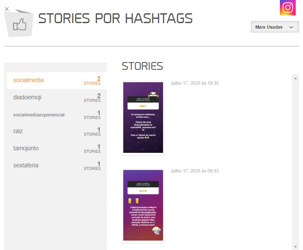The height and width of the screenshot is (250, 303).
Task: Select the diadoemoji hashtag
Action: (57, 98)
